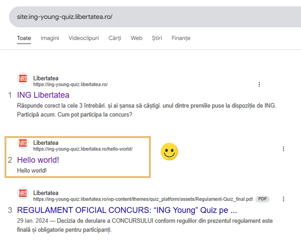The width and height of the screenshot is (301, 240).
Task: Click Libertatea favicon of PDF result
Action: (x=23, y=193)
